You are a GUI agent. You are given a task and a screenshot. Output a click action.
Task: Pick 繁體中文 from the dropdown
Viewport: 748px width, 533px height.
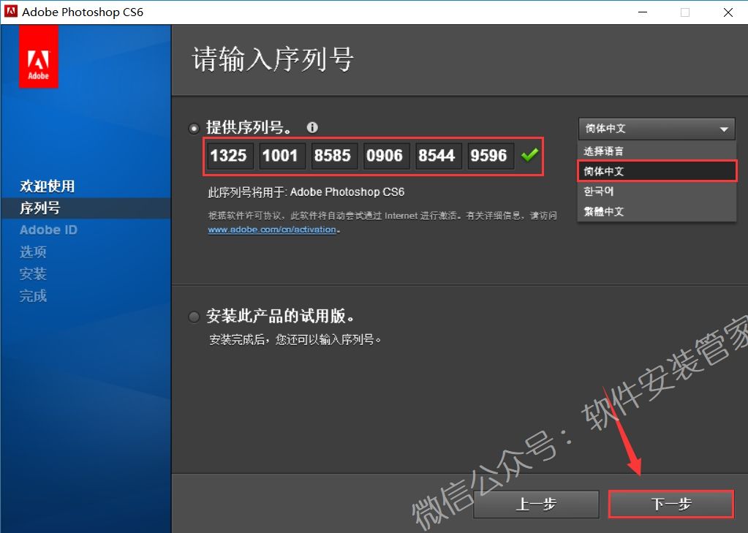pos(656,211)
